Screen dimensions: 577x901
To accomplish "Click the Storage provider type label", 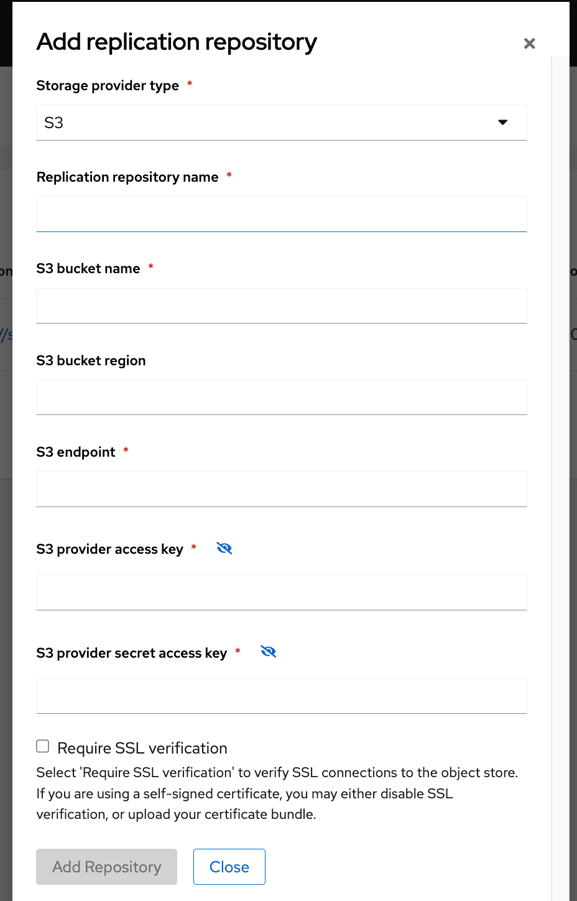I will (108, 86).
